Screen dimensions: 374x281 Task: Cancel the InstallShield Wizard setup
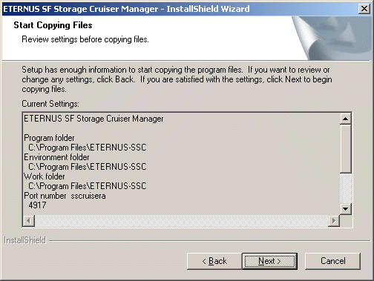(x=332, y=261)
